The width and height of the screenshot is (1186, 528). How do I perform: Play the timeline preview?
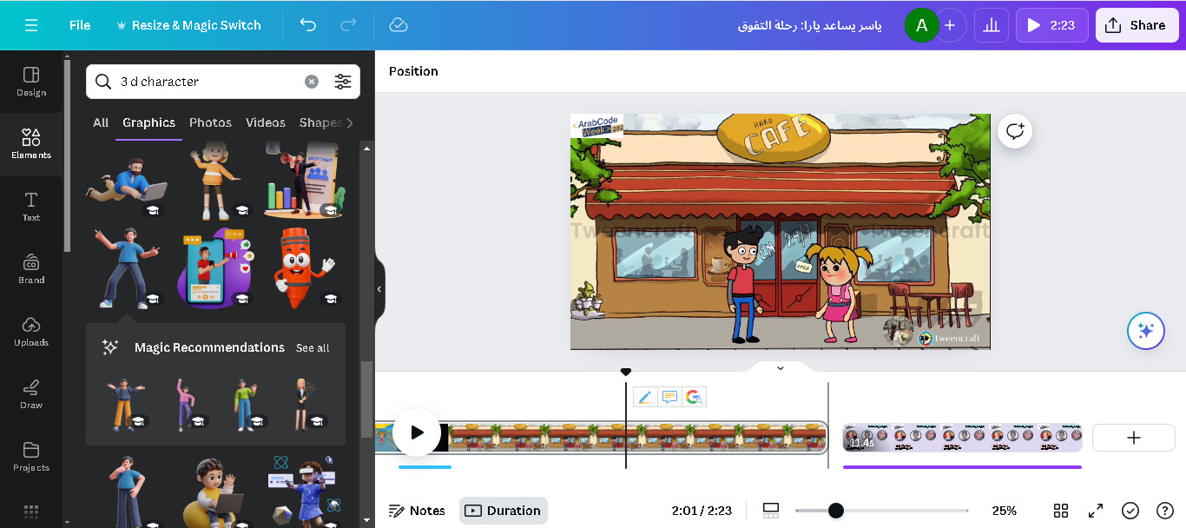click(x=417, y=432)
